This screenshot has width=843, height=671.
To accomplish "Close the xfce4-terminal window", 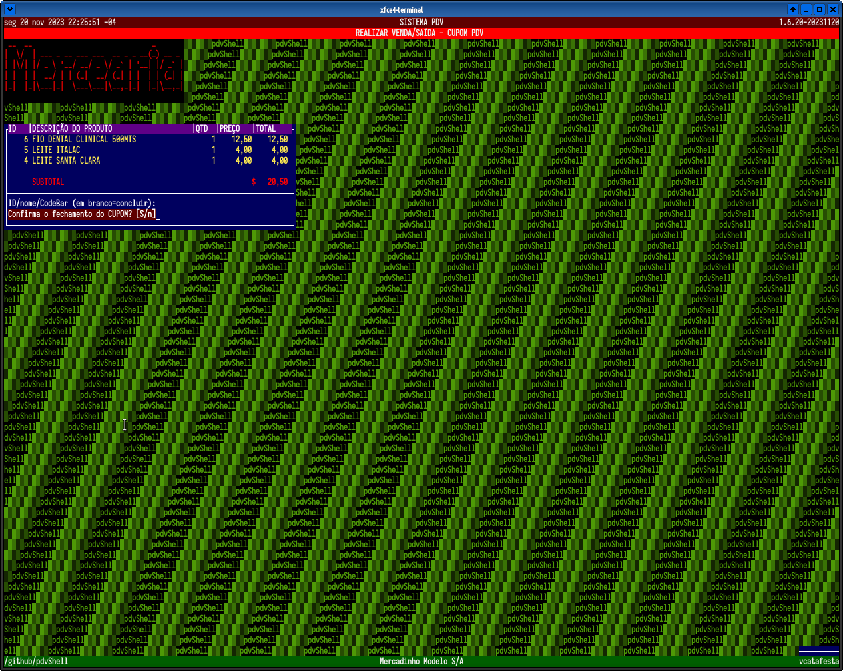I will coord(833,9).
